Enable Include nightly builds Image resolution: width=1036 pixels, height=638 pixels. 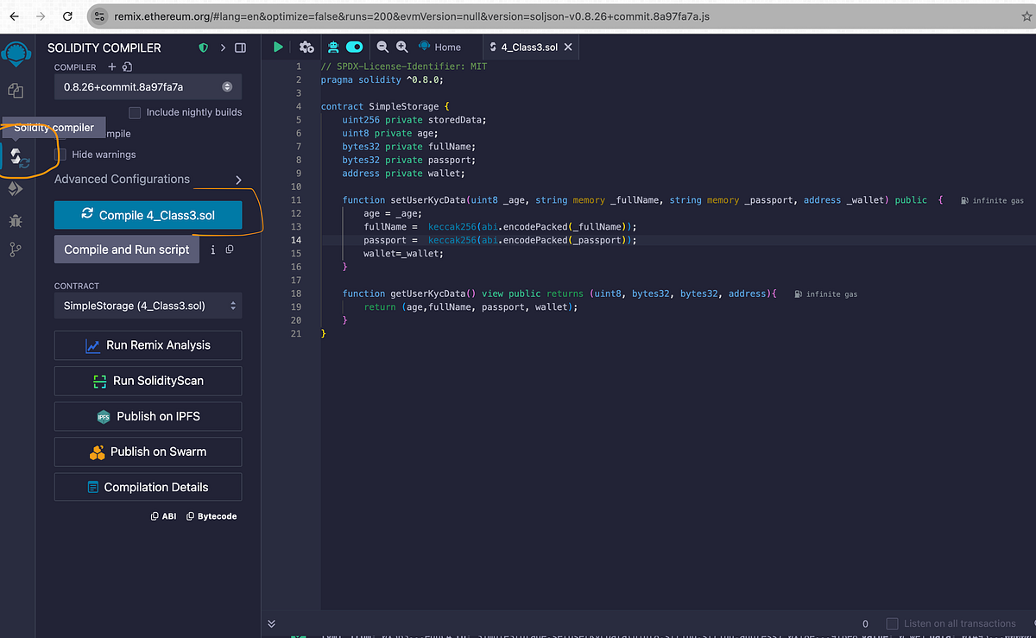135,112
